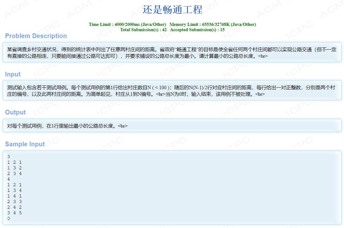344x228 pixels.
Task: Click the Problem Description heading
Action: (36, 36)
